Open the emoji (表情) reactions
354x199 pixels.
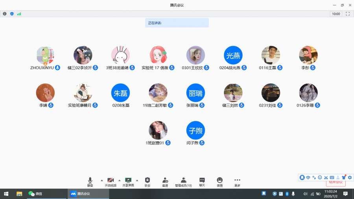pyautogui.click(x=219, y=181)
